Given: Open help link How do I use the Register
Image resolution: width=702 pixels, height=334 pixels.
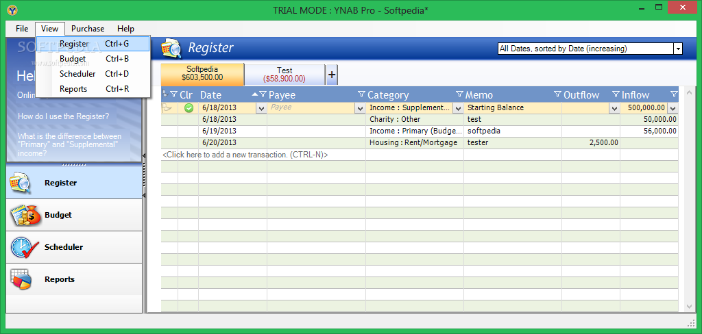Looking at the screenshot, I should 64,117.
